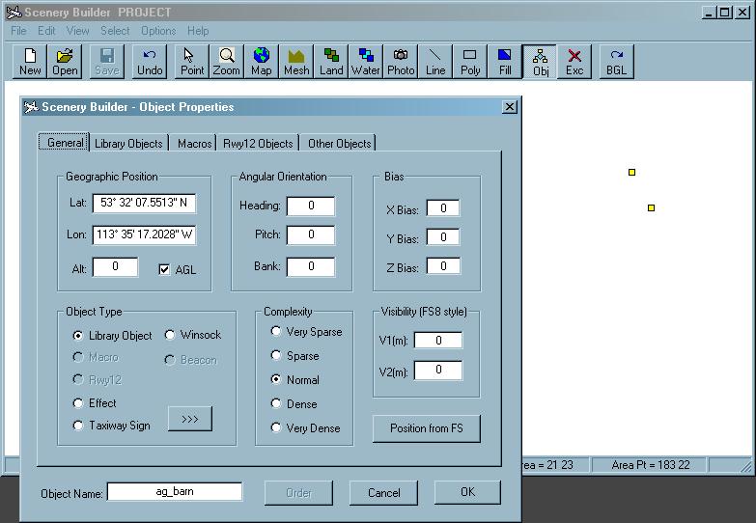Set complexity to Very Dense

276,427
